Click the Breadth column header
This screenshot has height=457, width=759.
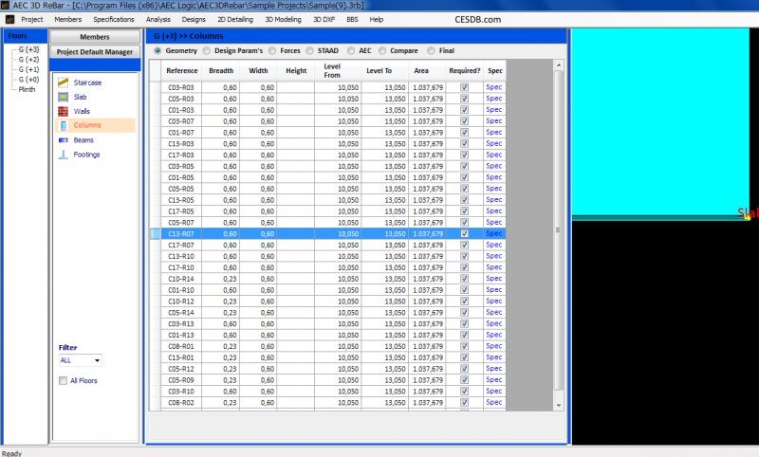point(221,70)
